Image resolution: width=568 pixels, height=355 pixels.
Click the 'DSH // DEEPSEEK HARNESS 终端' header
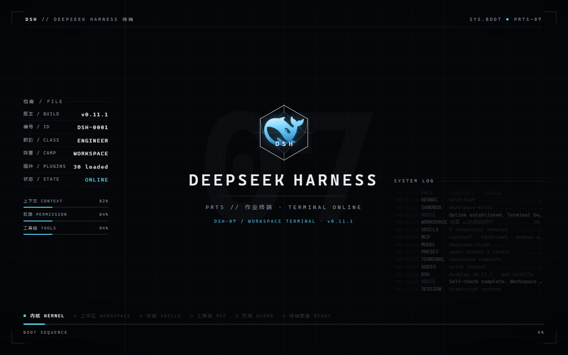click(x=79, y=19)
